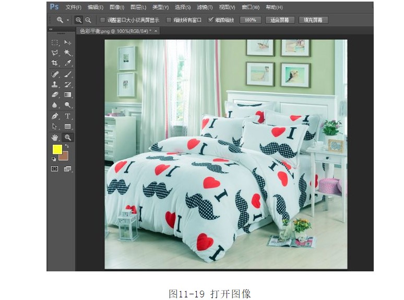Enable 缩放所有窗口 checkbox
Viewport: 404px width, 300px height.
[x=169, y=20]
